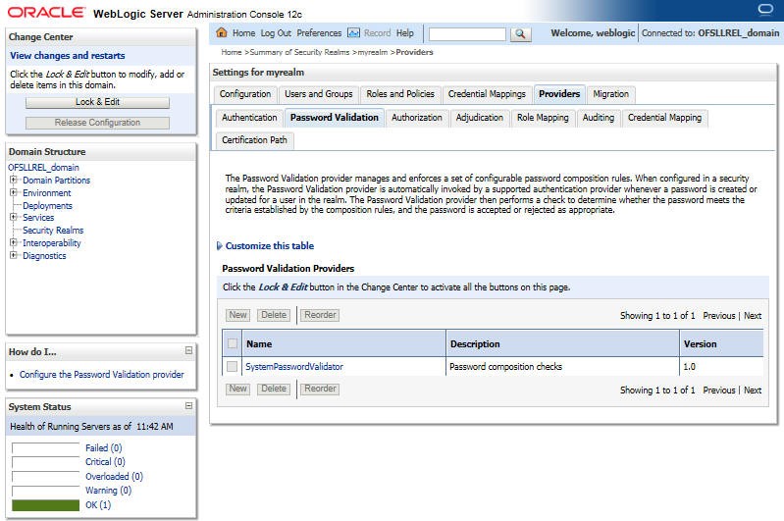Click the Record icon in toolbar
The image size is (784, 521).
(353, 33)
